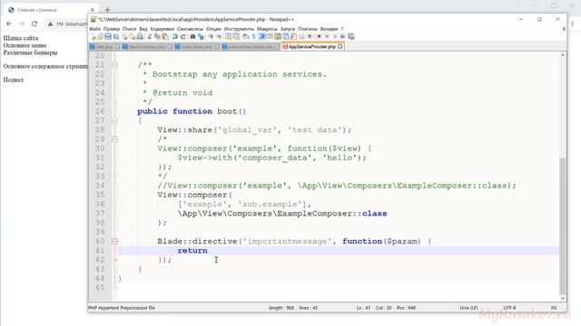Open the Document Map panel icon

(x=277, y=36)
